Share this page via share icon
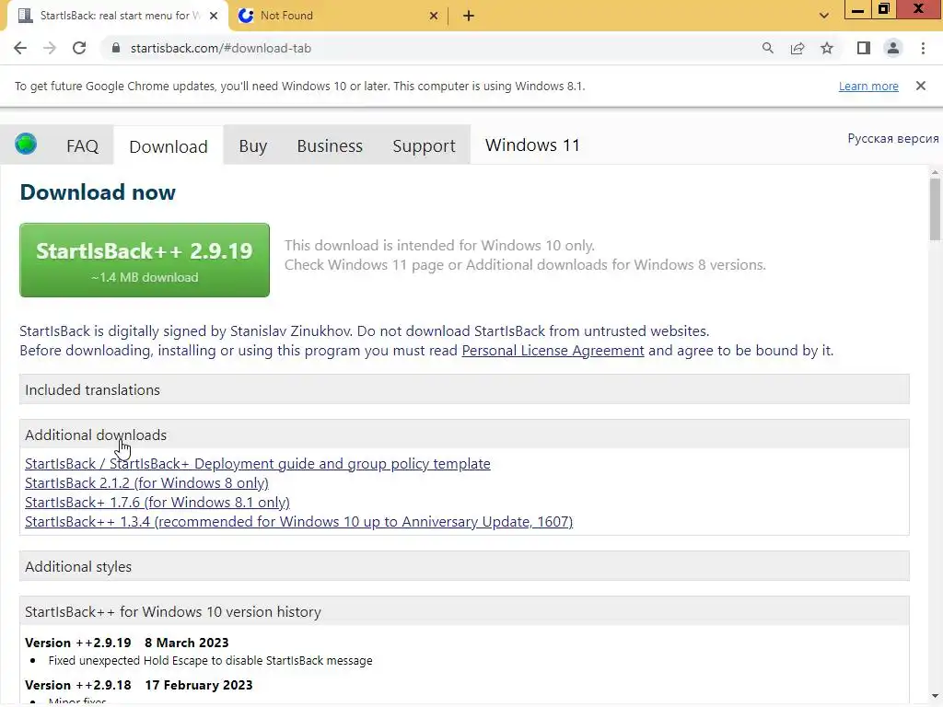943x707 pixels. (797, 48)
